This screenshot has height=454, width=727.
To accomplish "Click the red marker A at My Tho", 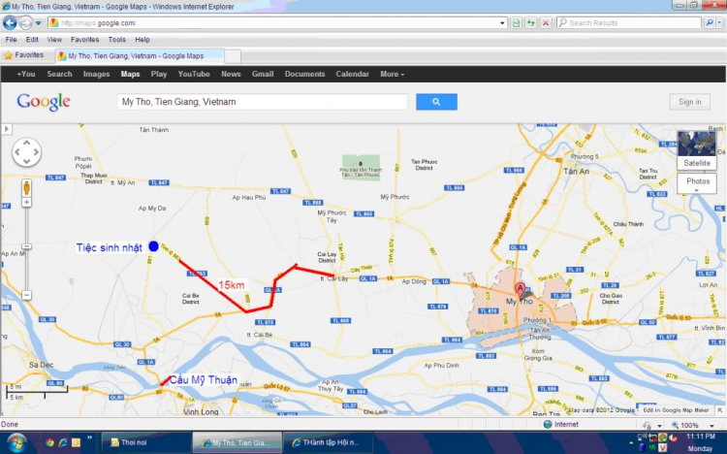I will 521,289.
